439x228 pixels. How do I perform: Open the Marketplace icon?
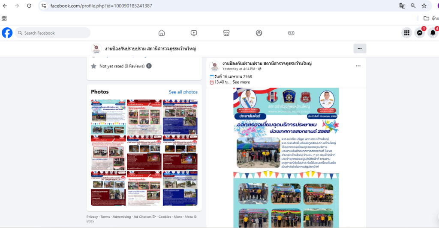(x=226, y=33)
